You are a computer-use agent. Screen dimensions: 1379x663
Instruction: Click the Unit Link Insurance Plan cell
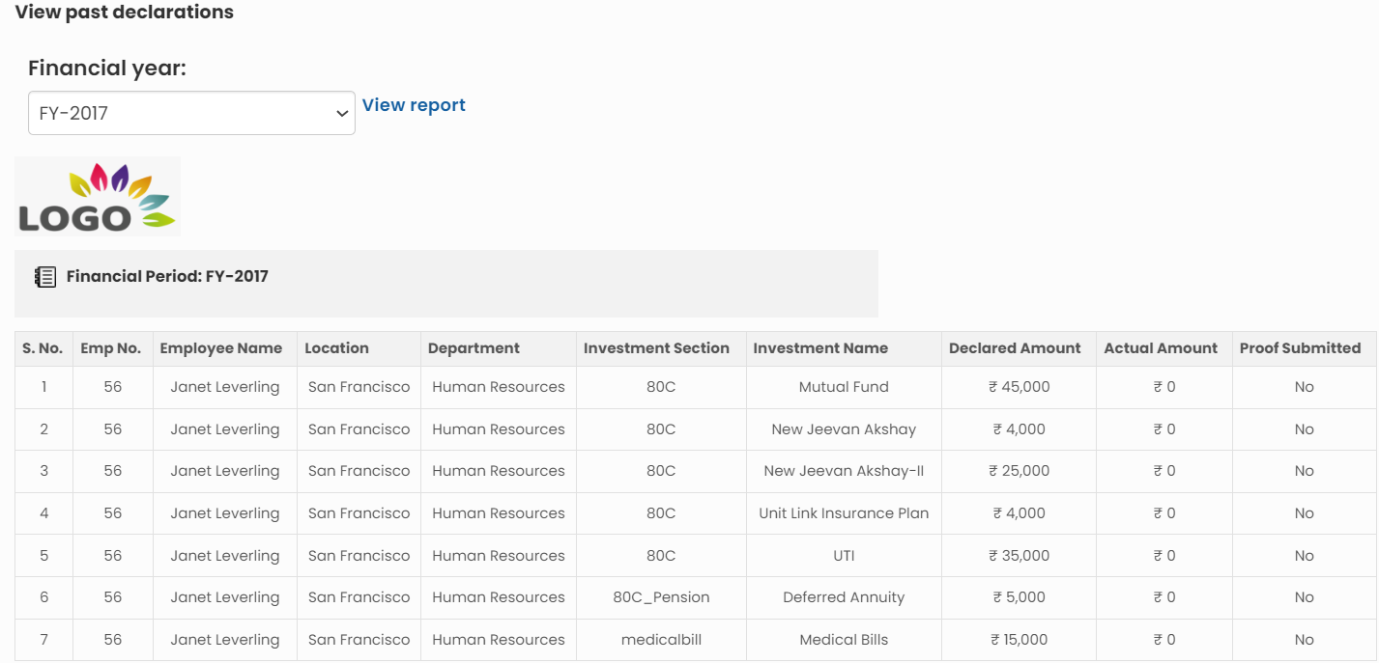coord(844,513)
